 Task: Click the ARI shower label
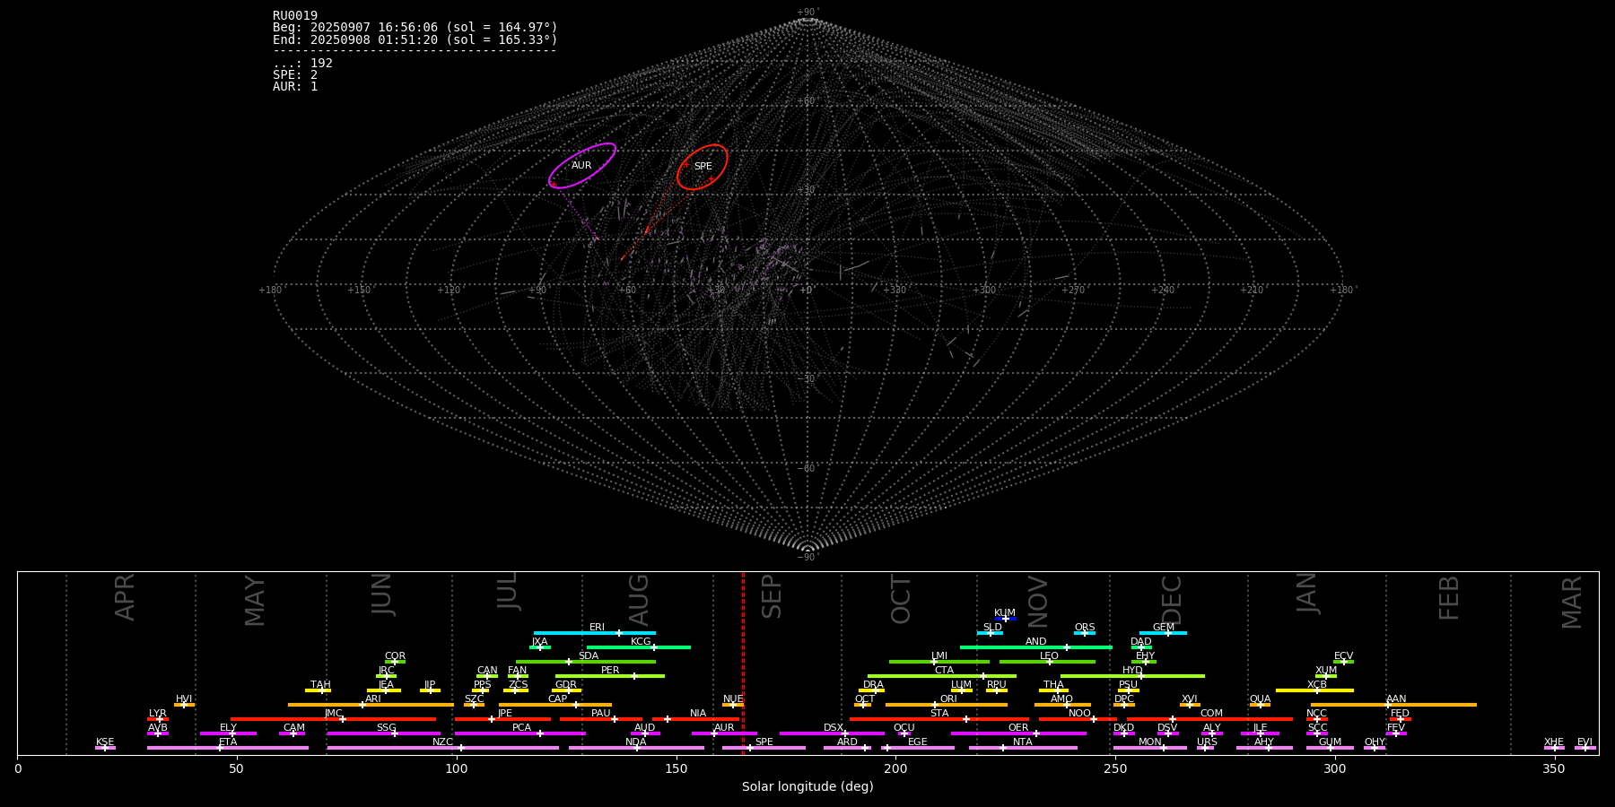pos(373,699)
